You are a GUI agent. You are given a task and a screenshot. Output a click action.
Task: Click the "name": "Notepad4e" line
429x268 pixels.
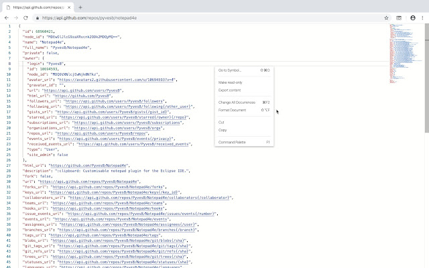(x=44, y=42)
